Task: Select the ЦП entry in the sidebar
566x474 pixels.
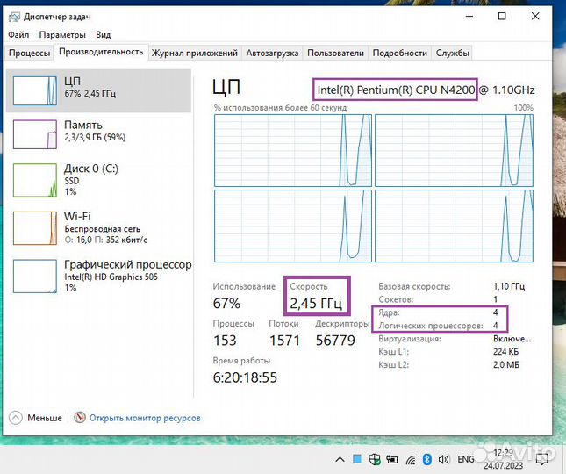Action: click(98, 90)
